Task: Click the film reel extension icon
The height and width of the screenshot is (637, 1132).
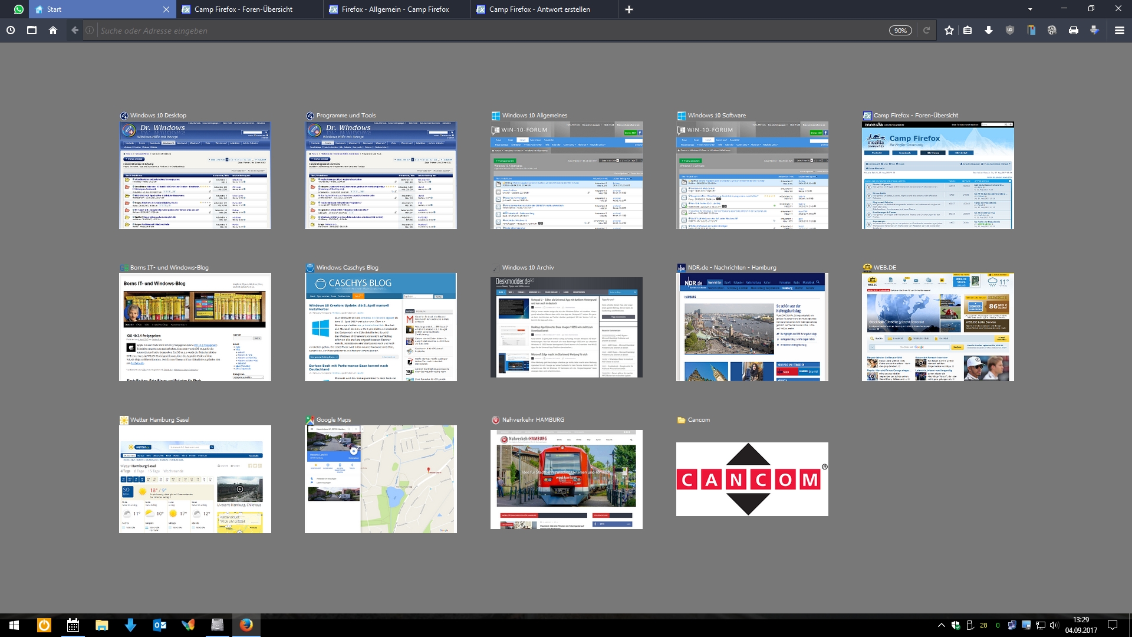Action: [1052, 30]
